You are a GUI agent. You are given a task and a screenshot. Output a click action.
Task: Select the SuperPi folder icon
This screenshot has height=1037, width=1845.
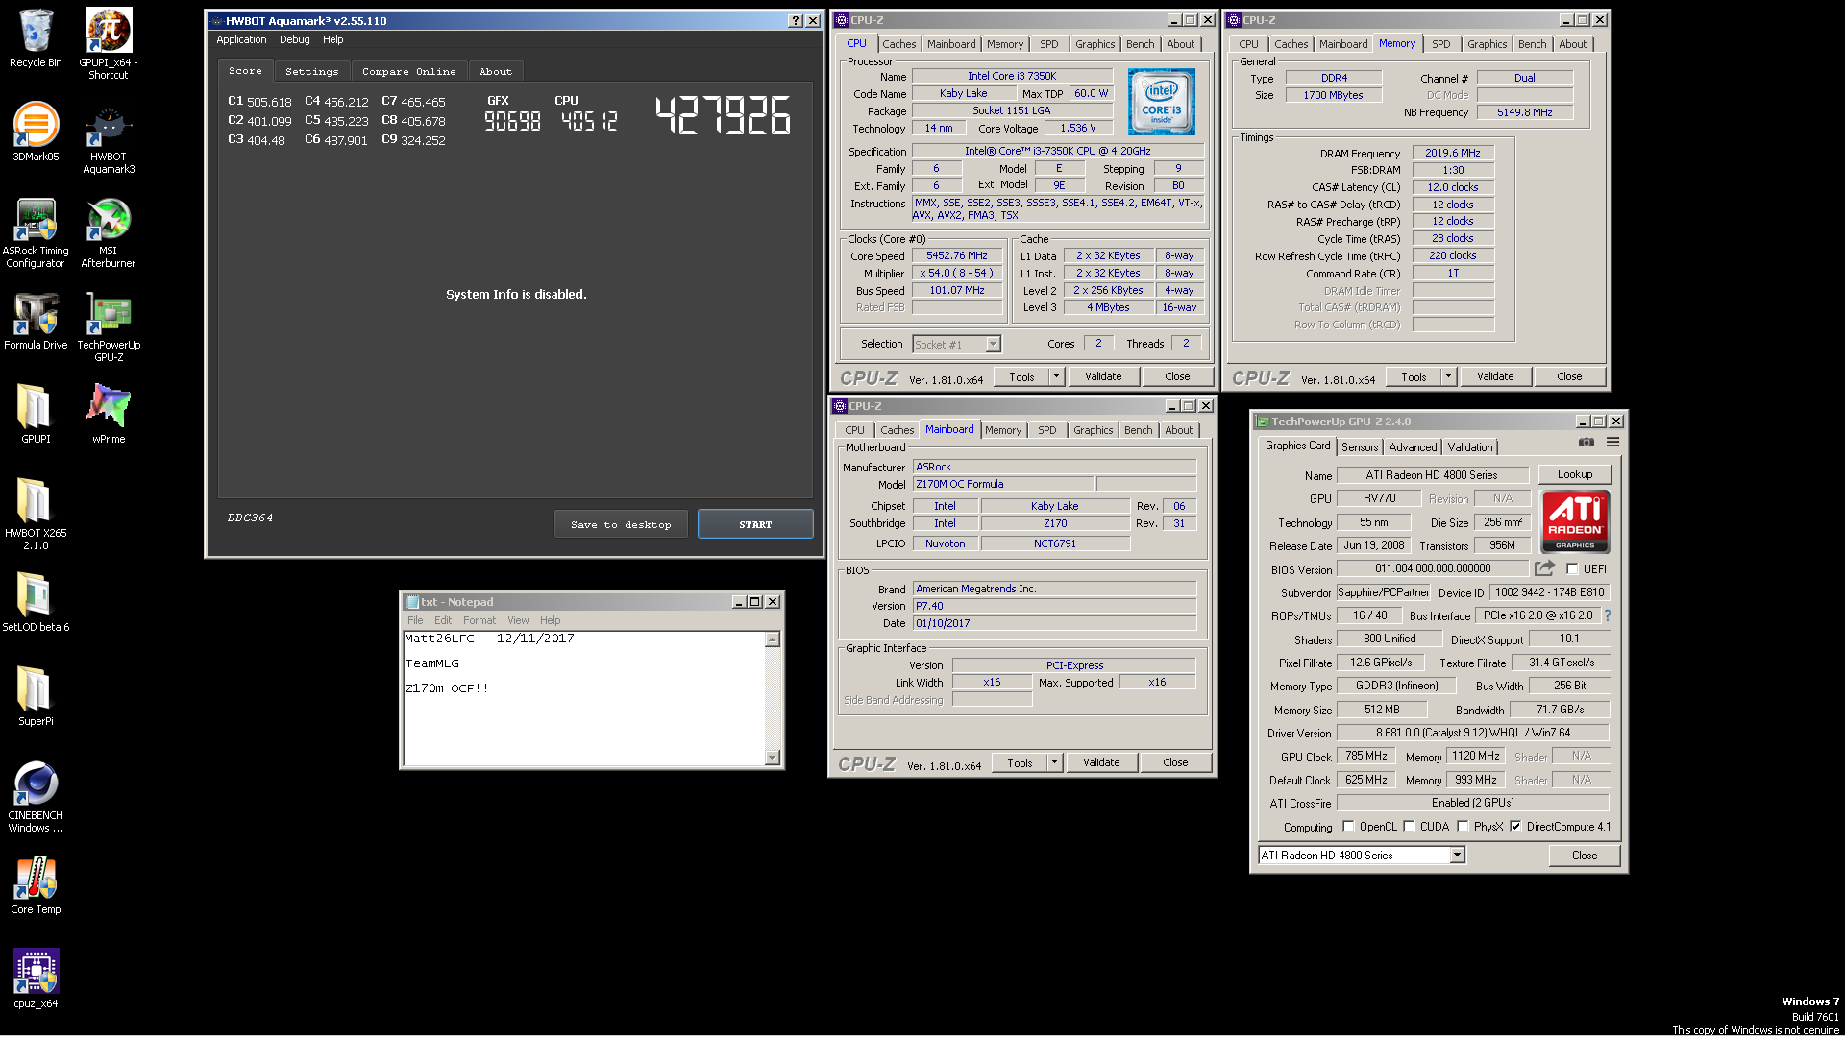36,695
